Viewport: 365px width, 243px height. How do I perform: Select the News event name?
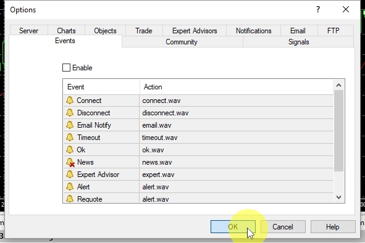[x=85, y=162]
